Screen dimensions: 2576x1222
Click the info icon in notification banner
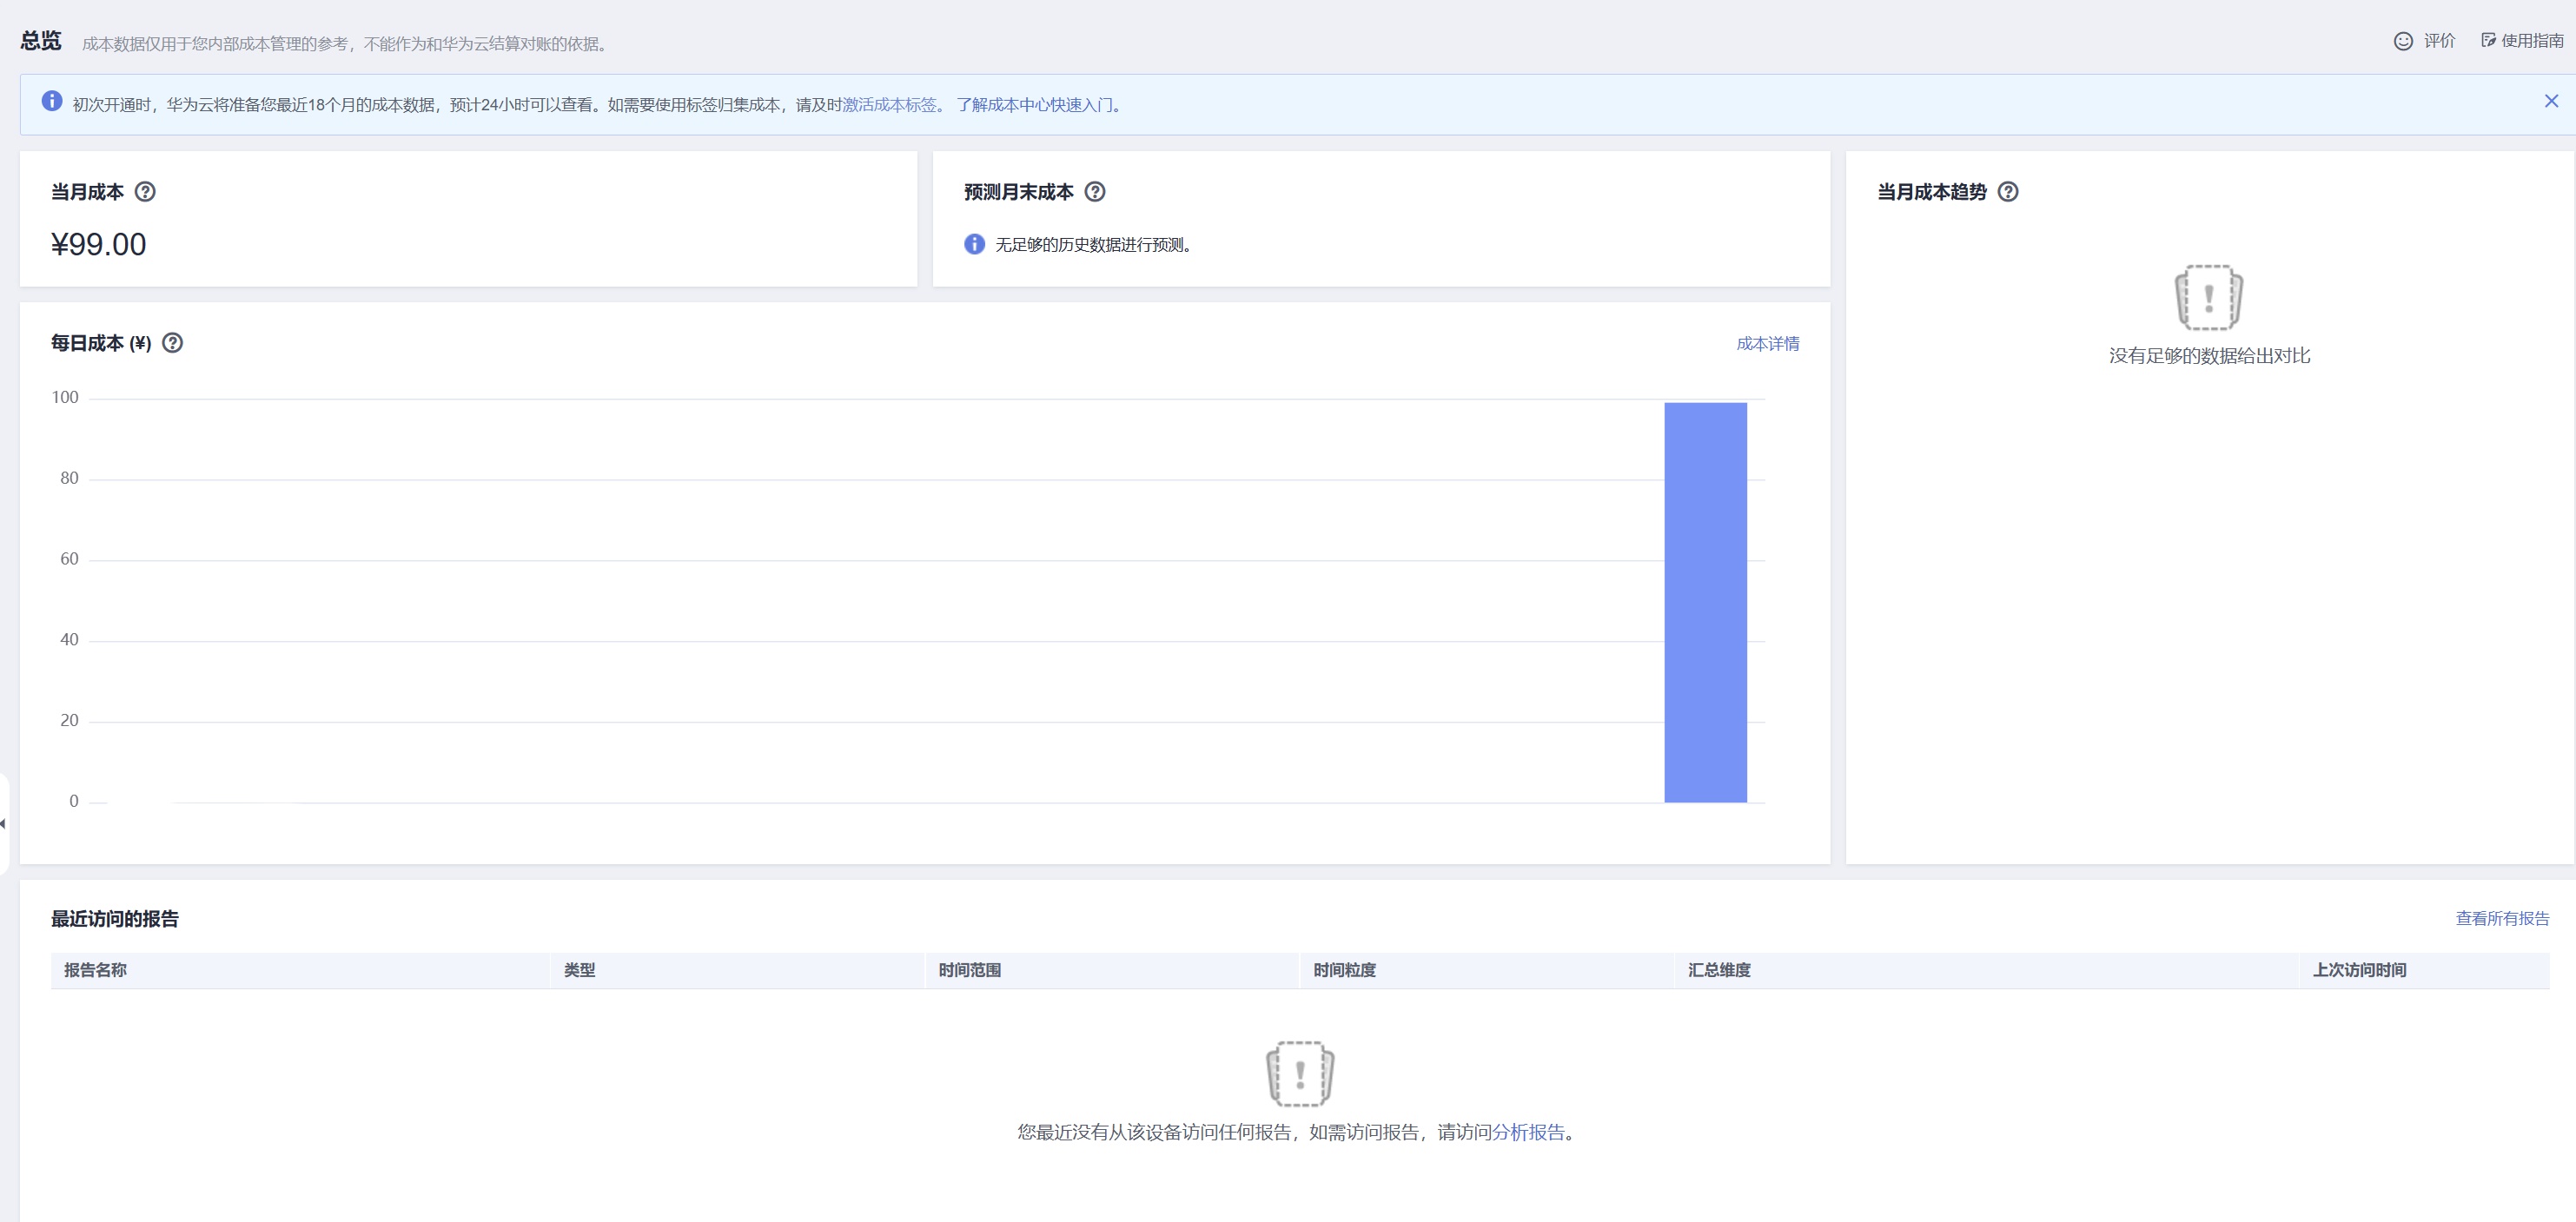[x=52, y=101]
